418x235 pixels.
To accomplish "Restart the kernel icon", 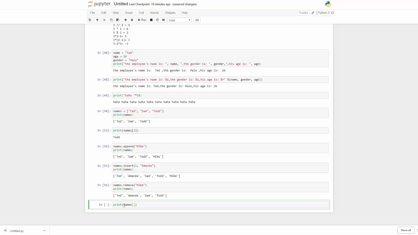I will (x=157, y=20).
